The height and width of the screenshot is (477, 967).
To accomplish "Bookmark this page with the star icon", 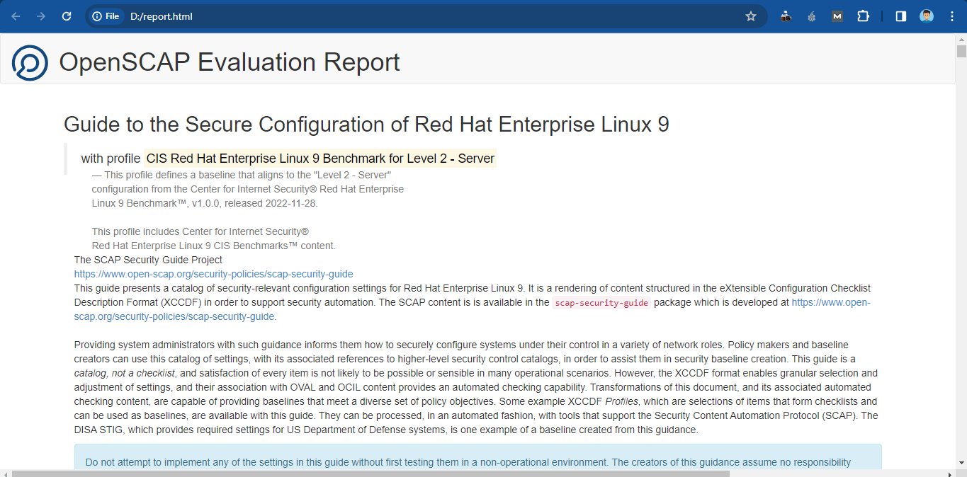I will (751, 16).
